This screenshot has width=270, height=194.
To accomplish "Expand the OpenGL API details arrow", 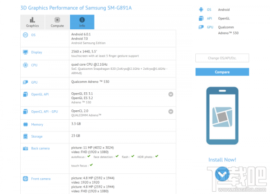I will 171,94.
